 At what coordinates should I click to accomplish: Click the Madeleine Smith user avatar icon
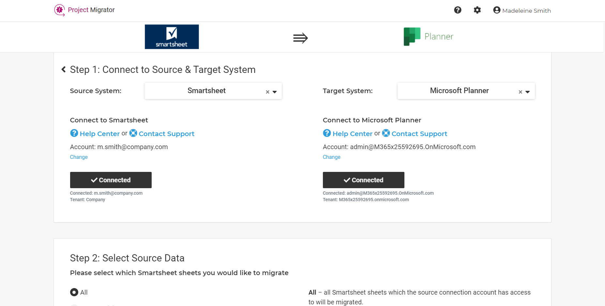click(x=497, y=10)
